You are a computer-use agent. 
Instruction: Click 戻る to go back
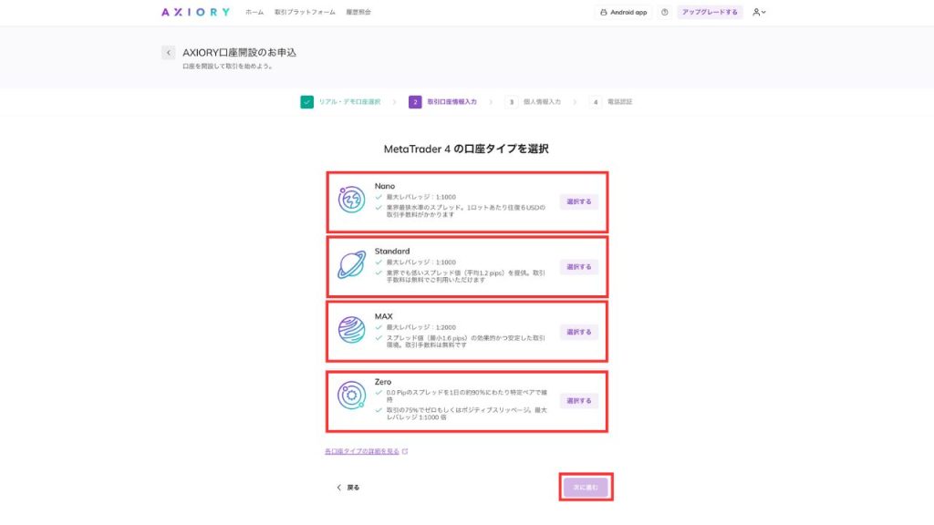click(348, 488)
